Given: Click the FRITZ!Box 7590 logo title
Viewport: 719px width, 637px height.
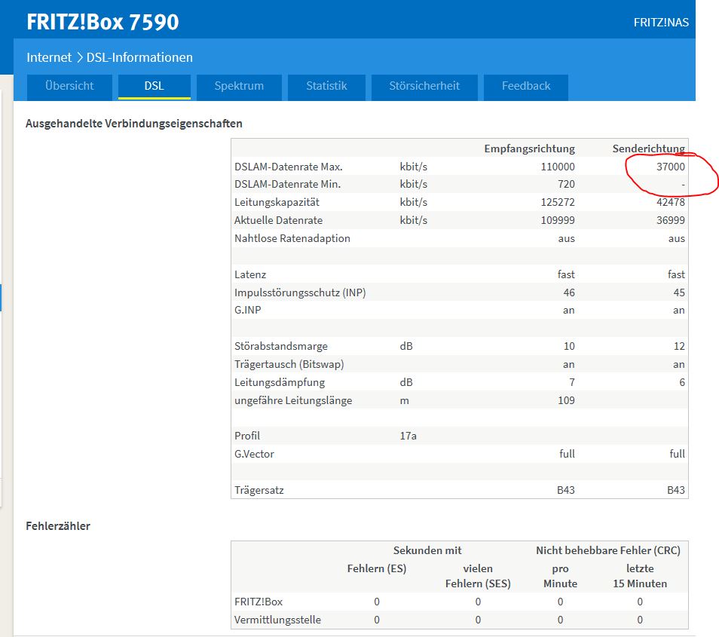Looking at the screenshot, I should (102, 22).
